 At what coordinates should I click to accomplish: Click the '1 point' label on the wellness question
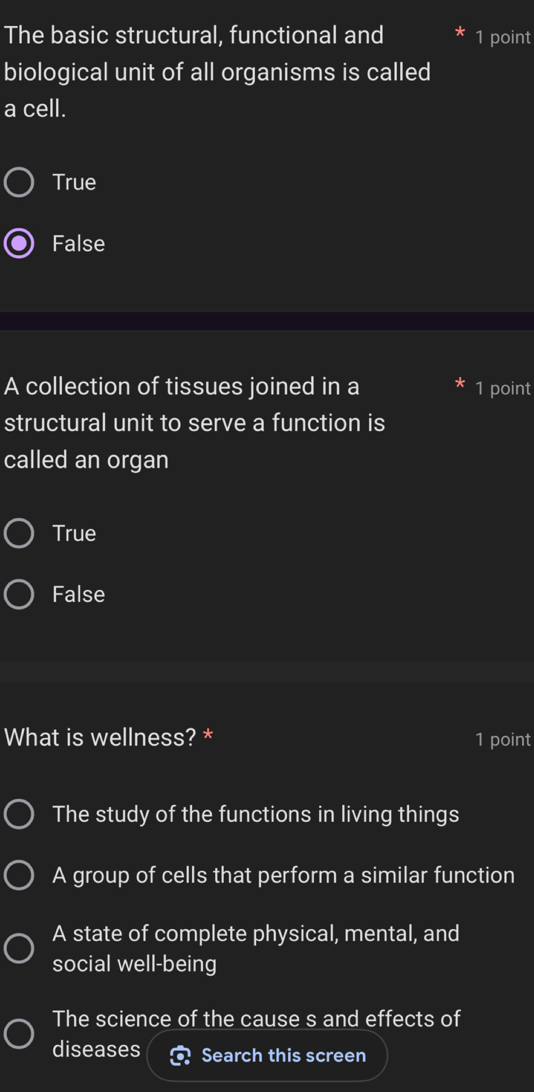click(x=503, y=739)
